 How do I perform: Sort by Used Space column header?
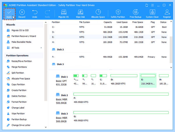pyautogui.click(x=122, y=22)
